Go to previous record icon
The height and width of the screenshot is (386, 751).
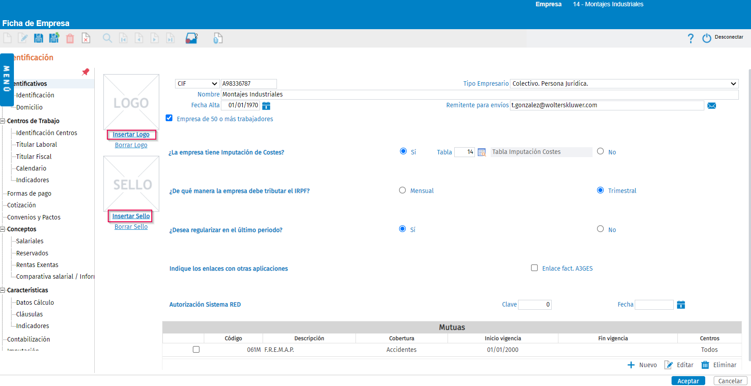pyautogui.click(x=139, y=38)
